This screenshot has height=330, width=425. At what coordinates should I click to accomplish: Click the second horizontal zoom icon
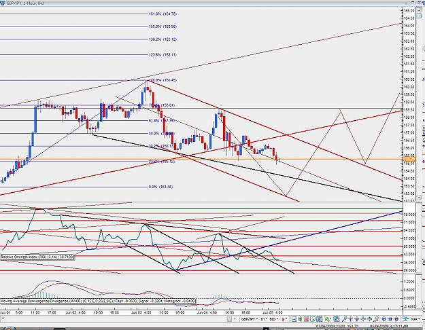357,319
